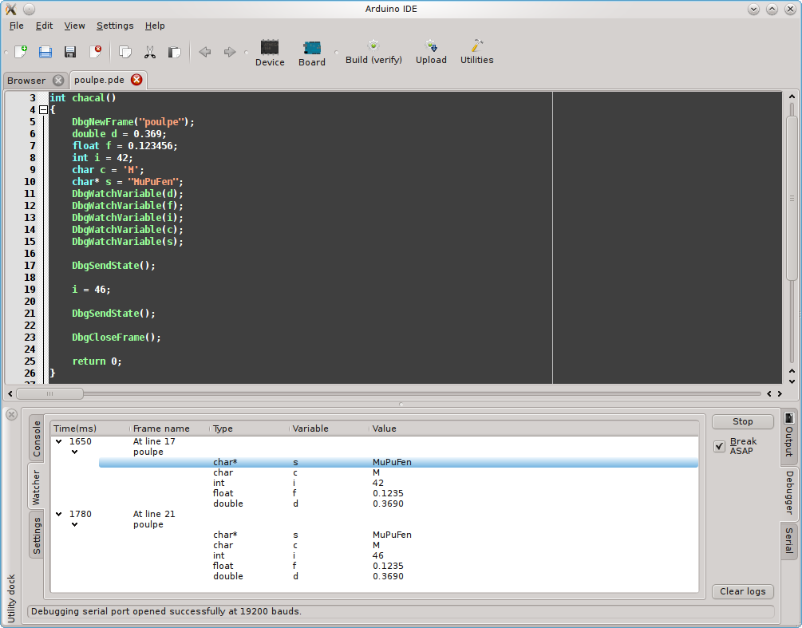Paste with the clipboard icon
This screenshot has height=628, width=802.
(x=175, y=52)
